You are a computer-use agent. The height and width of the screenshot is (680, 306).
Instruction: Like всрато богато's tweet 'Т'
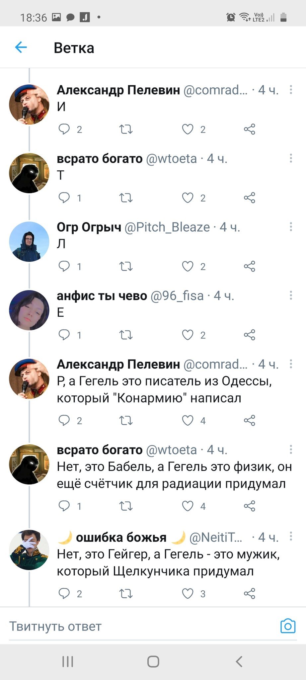tap(188, 198)
